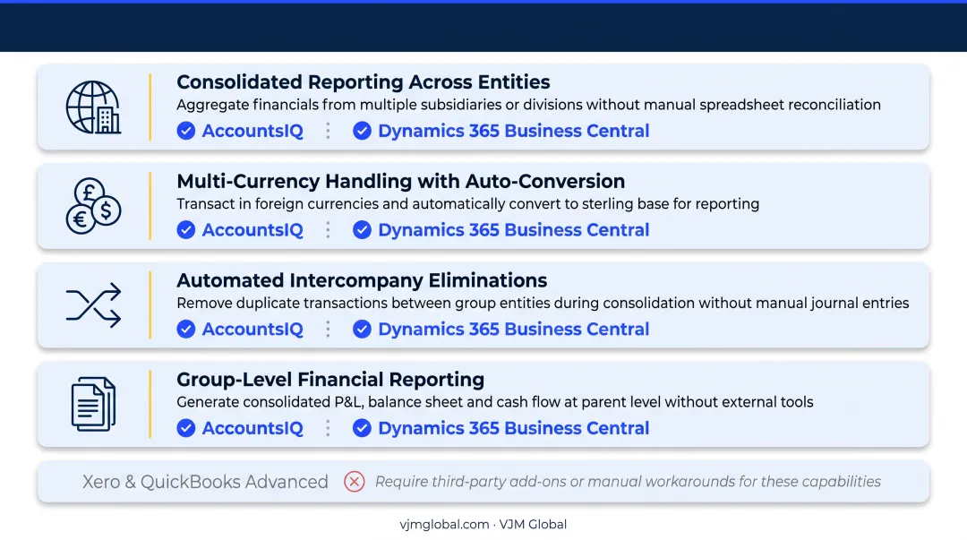Click 'AccountsIQ' label in Intercompany Eliminations card
Screen dimensions: 967x540
(252, 329)
